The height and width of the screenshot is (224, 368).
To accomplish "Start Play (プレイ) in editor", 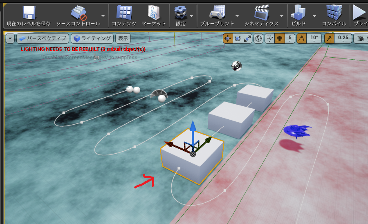I will 359,16.
